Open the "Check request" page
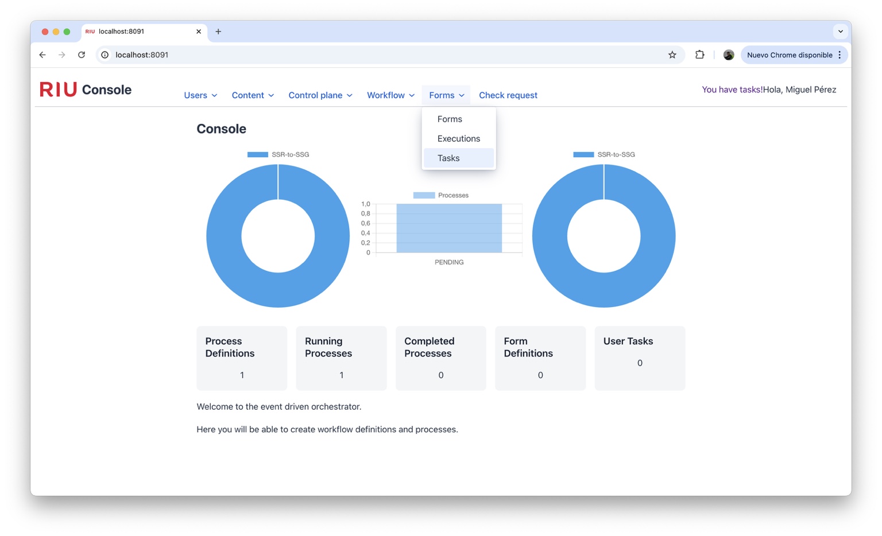882x536 pixels. [x=508, y=95]
